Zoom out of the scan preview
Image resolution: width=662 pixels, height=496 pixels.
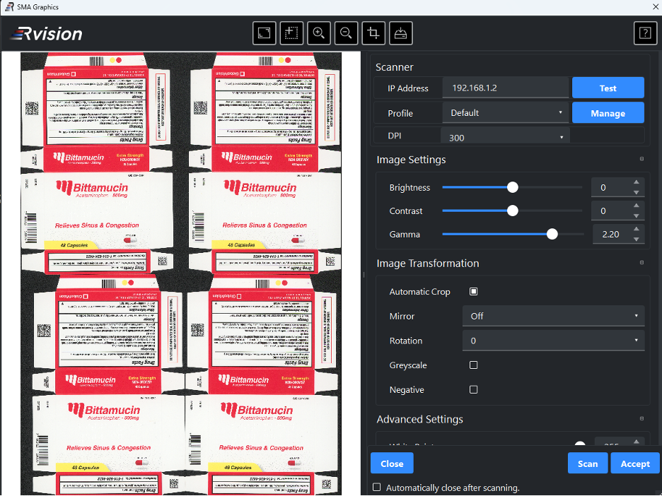346,33
